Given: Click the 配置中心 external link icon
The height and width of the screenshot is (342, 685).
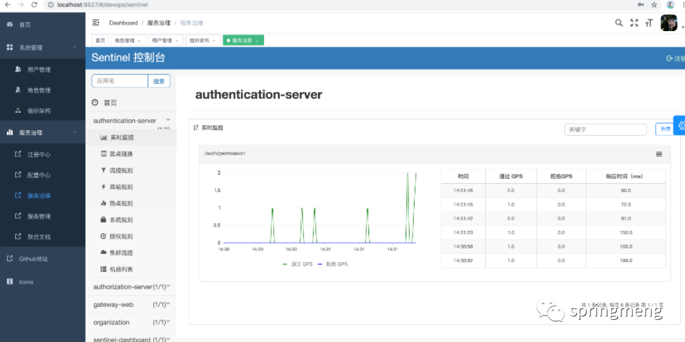Looking at the screenshot, I should (x=19, y=175).
